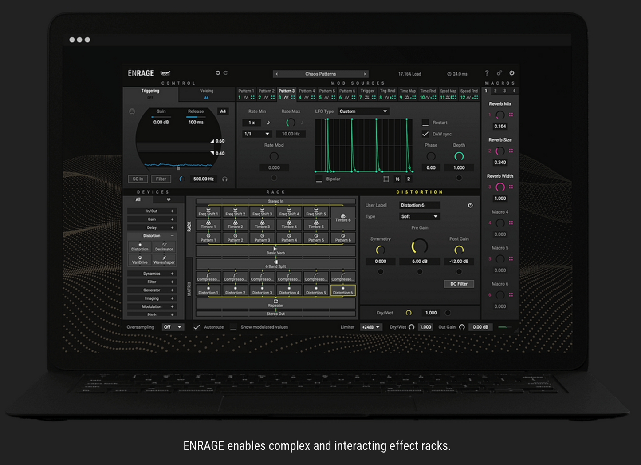The width and height of the screenshot is (641, 465).
Task: Click the undo arrow icon
Action: [217, 73]
